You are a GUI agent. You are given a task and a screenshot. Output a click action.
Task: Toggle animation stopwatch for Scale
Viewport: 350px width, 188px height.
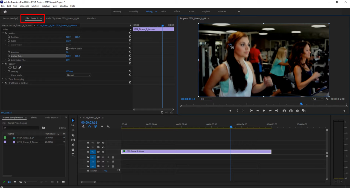[x=9, y=41]
